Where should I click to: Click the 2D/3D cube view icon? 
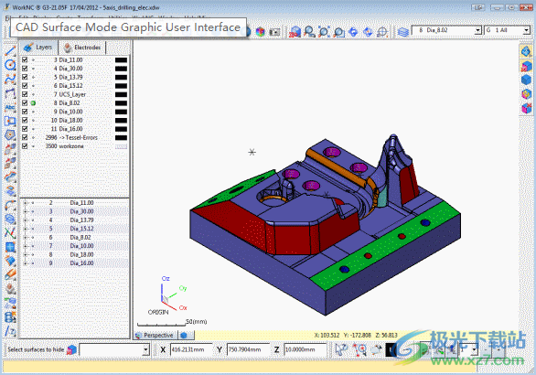(295, 32)
